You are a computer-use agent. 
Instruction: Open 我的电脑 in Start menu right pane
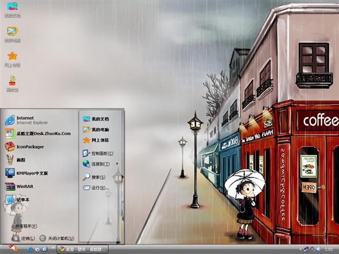click(95, 129)
